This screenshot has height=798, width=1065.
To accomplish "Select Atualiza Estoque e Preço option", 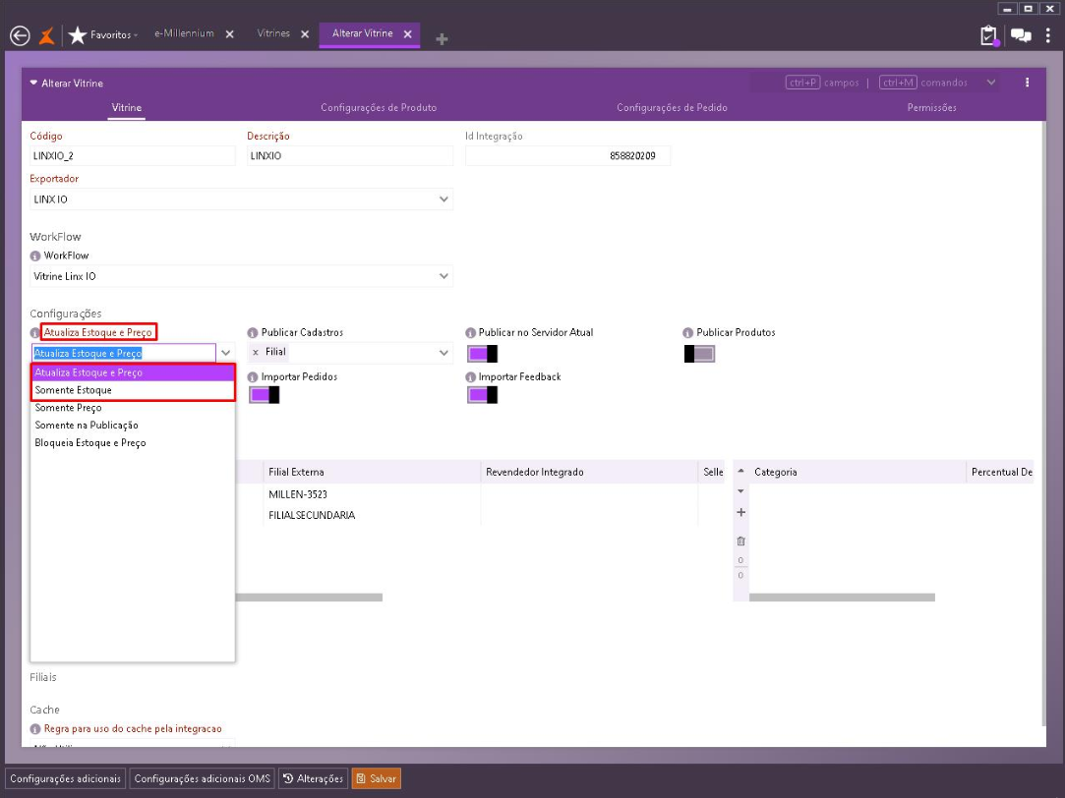I will click(x=133, y=372).
